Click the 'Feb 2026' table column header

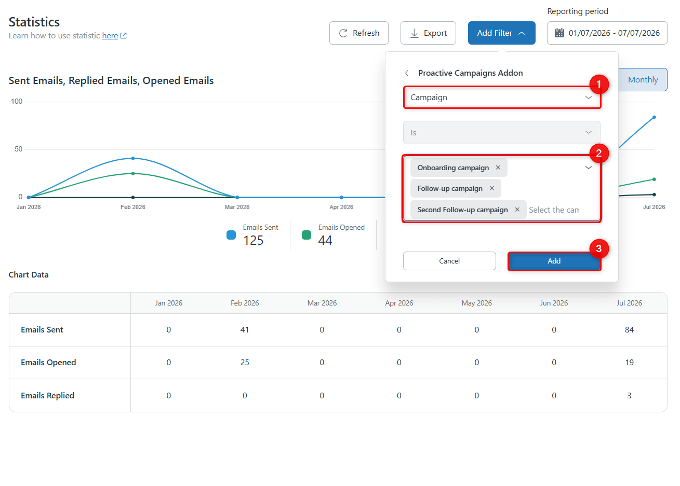click(x=245, y=303)
